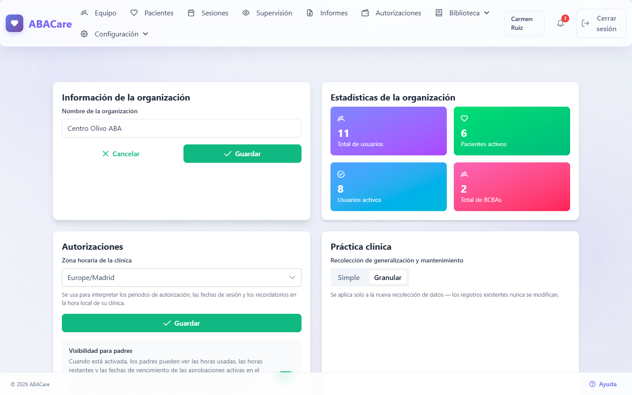Save timezone setting with Guardar
The height and width of the screenshot is (395, 632).
pos(182,323)
